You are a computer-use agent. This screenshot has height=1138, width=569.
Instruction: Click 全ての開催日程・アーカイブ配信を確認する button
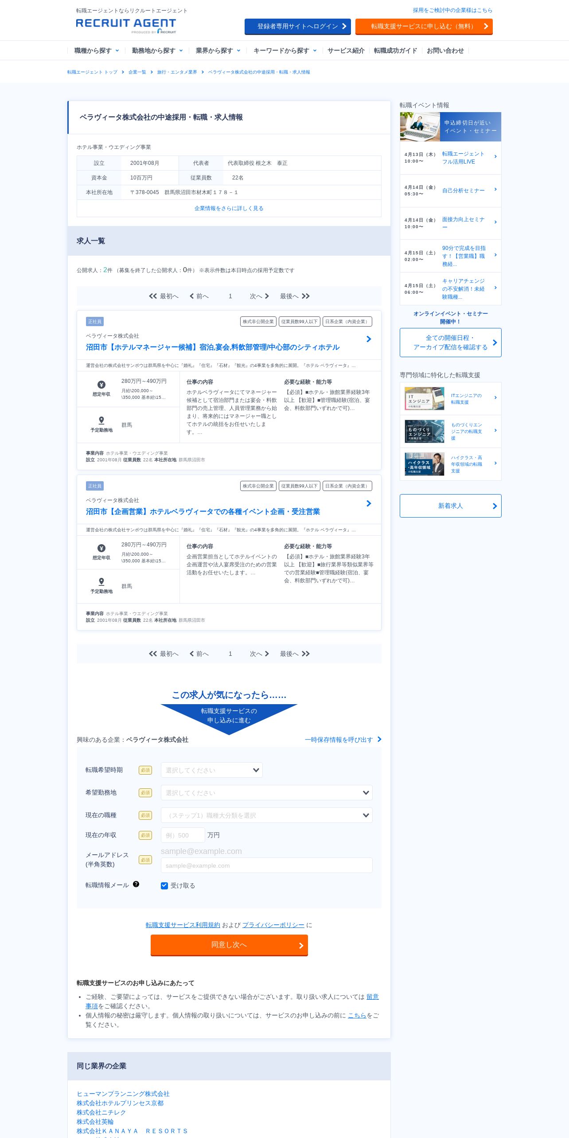(x=451, y=343)
